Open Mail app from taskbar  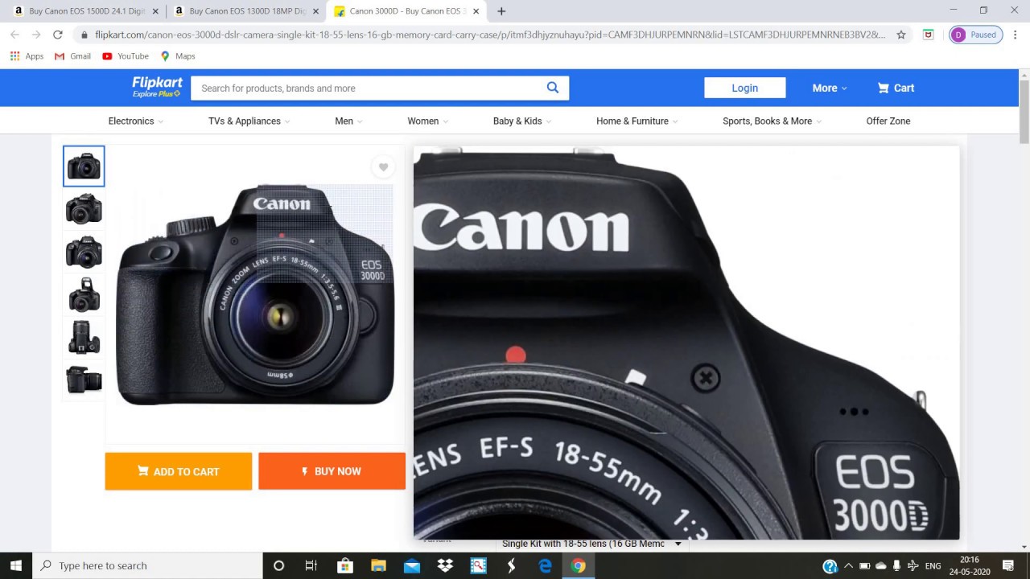click(412, 565)
